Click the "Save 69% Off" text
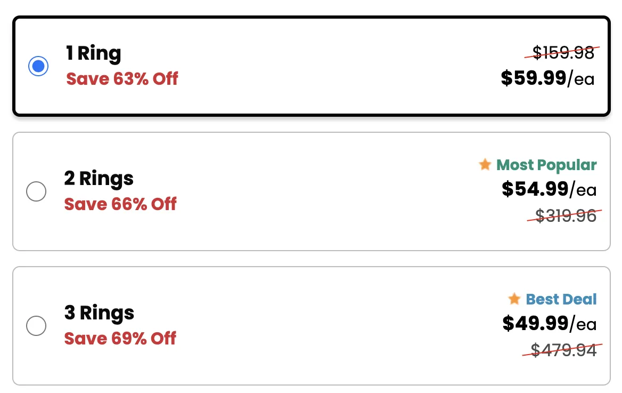 (120, 339)
